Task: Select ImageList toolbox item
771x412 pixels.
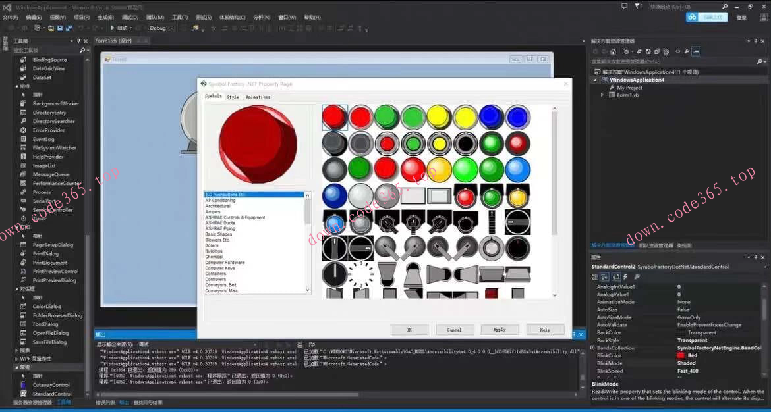Action: point(44,165)
